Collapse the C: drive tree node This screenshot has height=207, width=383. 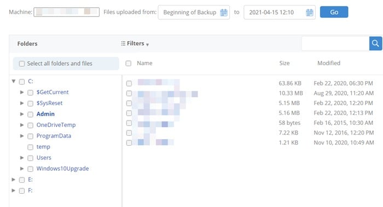point(14,81)
